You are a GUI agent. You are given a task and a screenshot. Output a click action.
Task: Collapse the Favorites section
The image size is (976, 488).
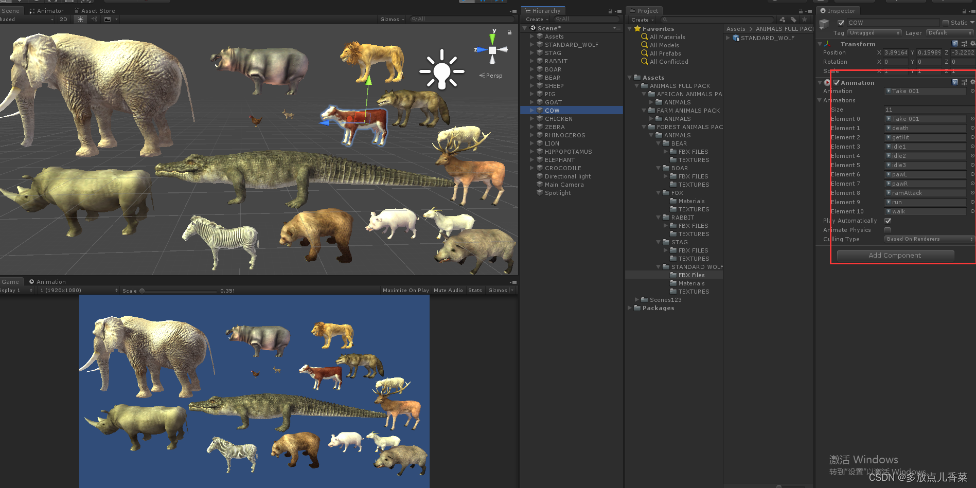tap(630, 29)
